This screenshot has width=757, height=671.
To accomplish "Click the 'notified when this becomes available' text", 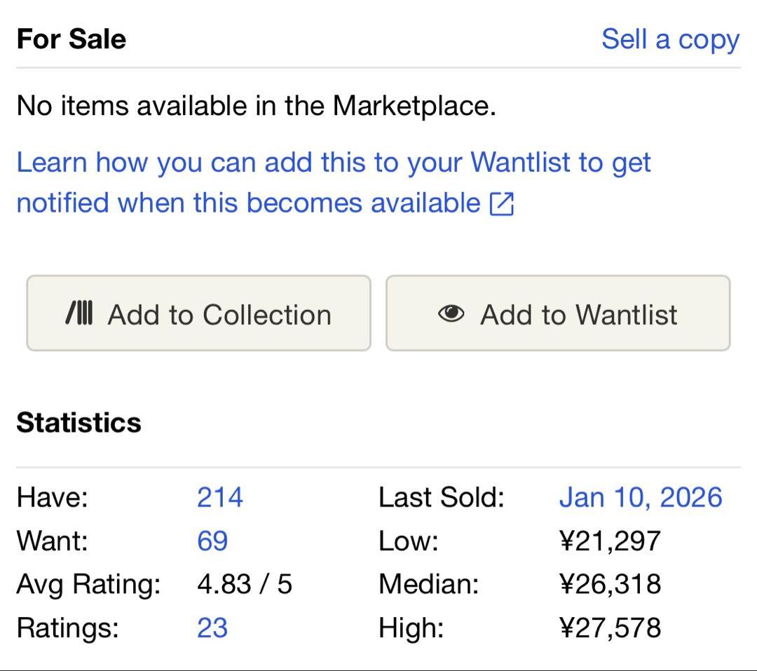I will (248, 203).
